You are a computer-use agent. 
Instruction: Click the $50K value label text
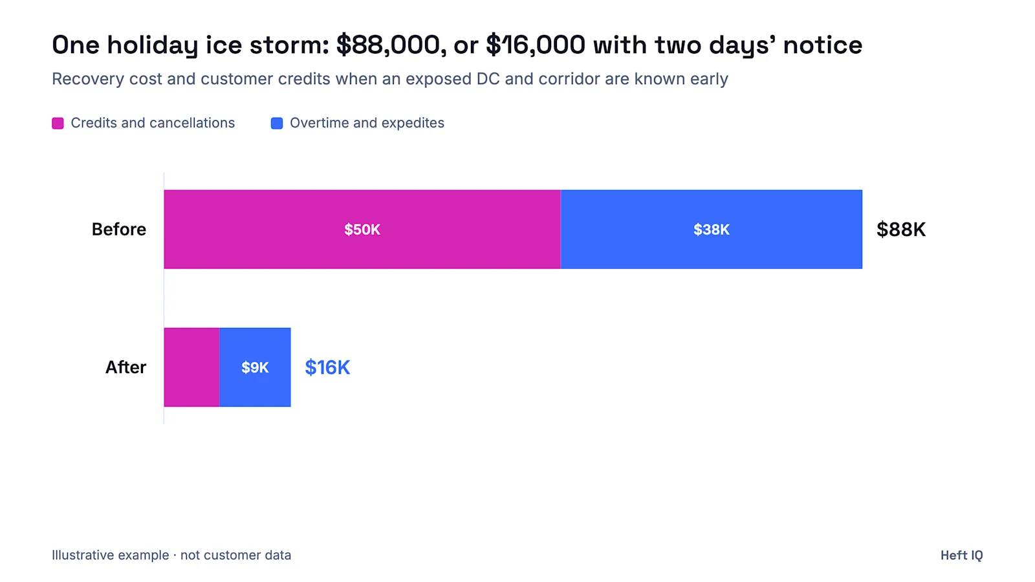click(362, 230)
